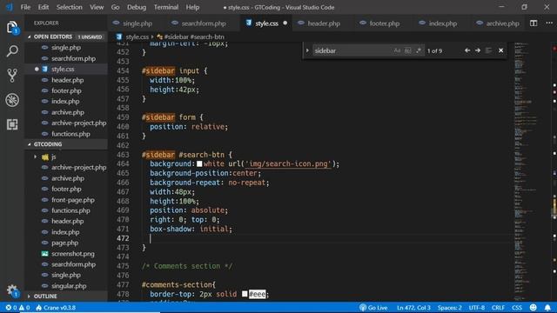The image size is (557, 313).
Task: Open the editor More Actions ellipsis
Action: tap(549, 23)
